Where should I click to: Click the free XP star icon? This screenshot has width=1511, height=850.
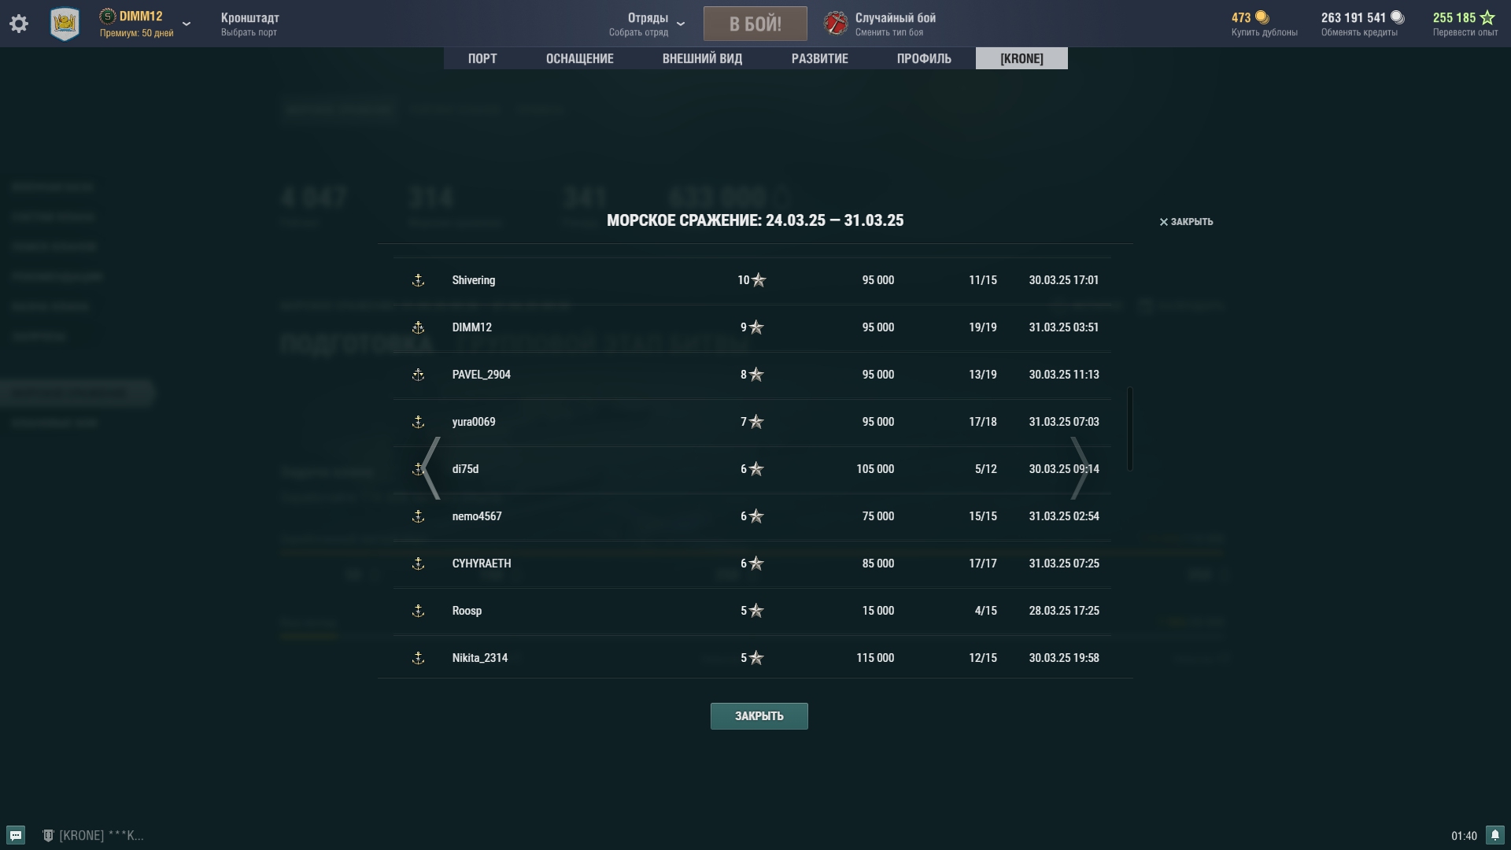coord(1487,17)
